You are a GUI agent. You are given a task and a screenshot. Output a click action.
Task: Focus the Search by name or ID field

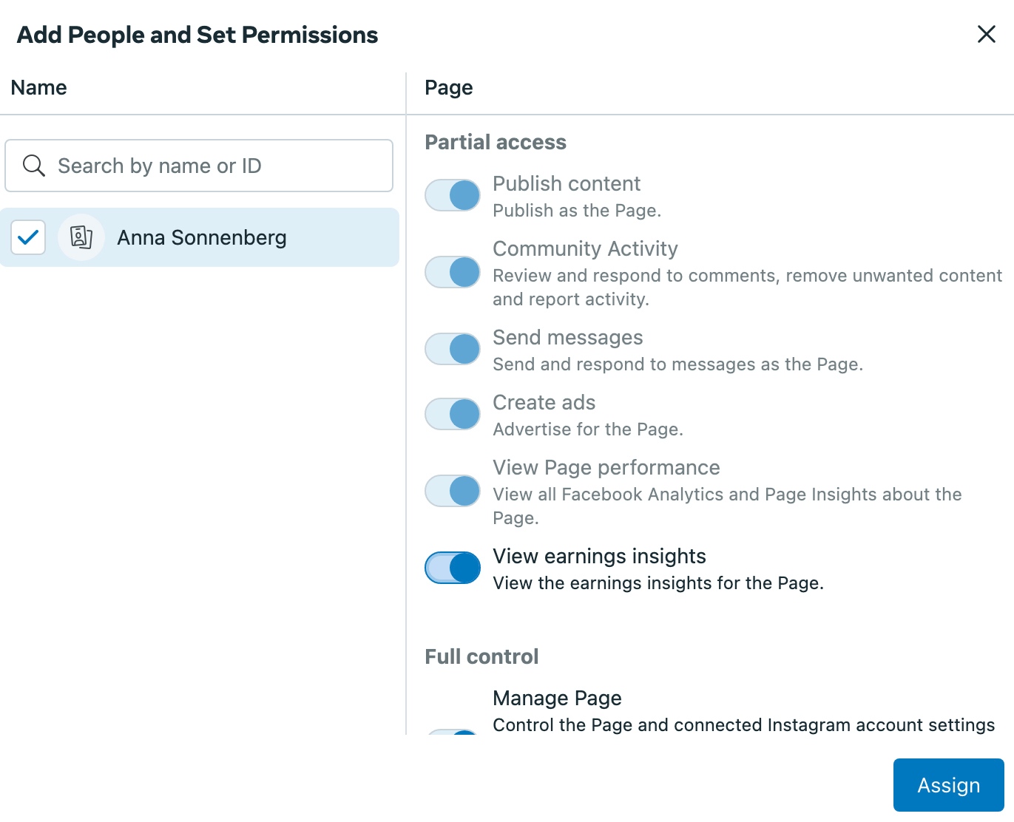tap(214, 166)
